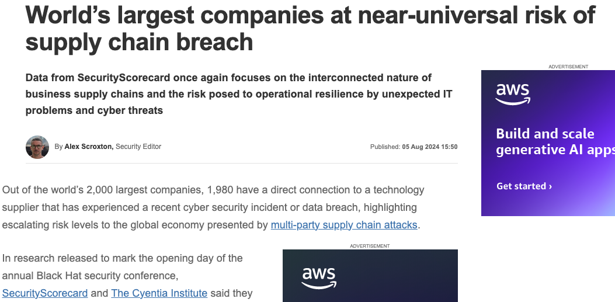Image resolution: width=615 pixels, height=302 pixels.
Task: Click the 'Build and scale generative AI apps' ad text
Action: tap(555, 141)
